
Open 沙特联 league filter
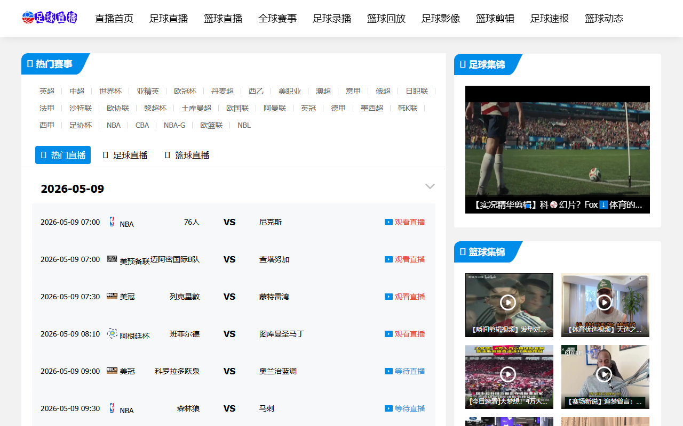pos(81,108)
